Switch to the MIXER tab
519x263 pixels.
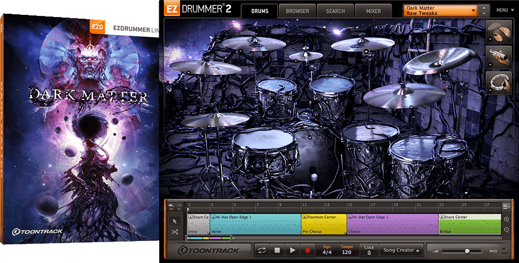[x=373, y=11]
